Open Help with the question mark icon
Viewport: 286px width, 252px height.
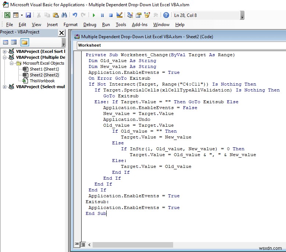click(x=166, y=15)
